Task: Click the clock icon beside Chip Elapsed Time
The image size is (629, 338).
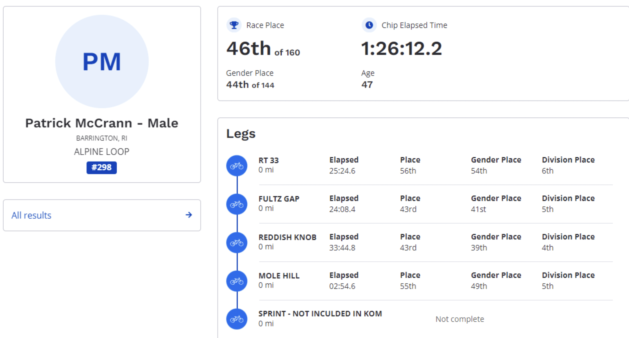Action: coord(369,25)
